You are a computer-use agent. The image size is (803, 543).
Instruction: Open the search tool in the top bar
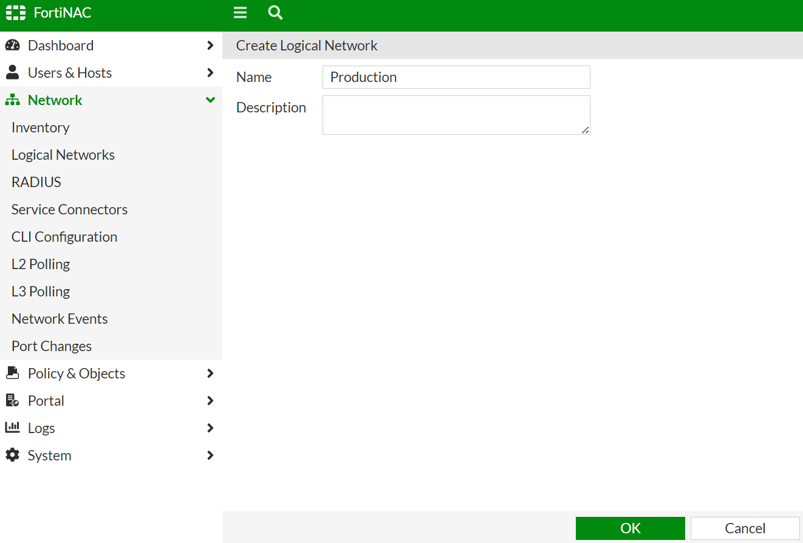coord(275,12)
